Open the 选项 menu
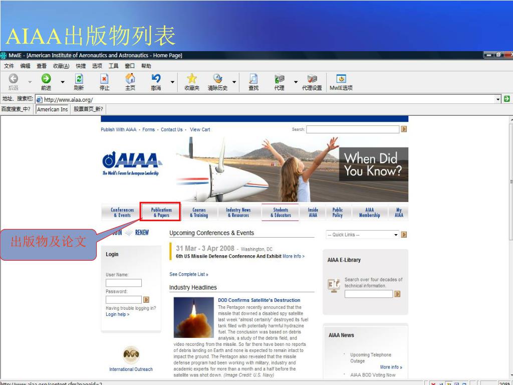The height and width of the screenshot is (385, 513). coord(97,66)
